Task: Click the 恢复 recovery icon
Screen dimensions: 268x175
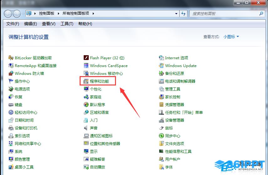Action: click(x=11, y=97)
